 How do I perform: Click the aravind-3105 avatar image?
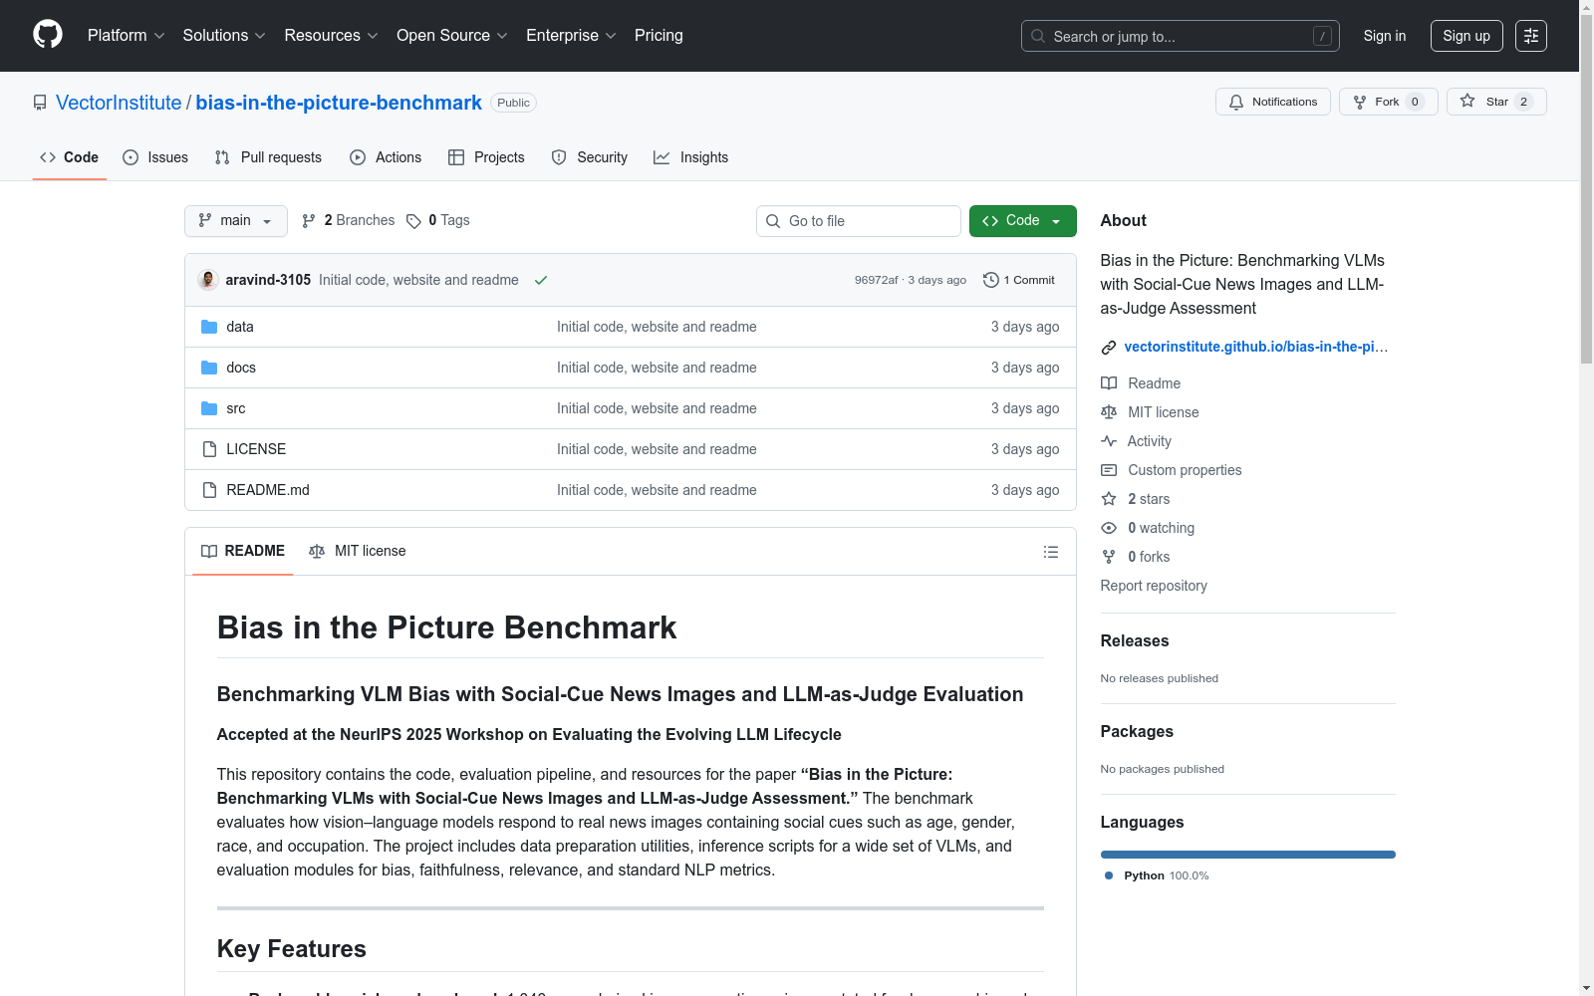208,280
